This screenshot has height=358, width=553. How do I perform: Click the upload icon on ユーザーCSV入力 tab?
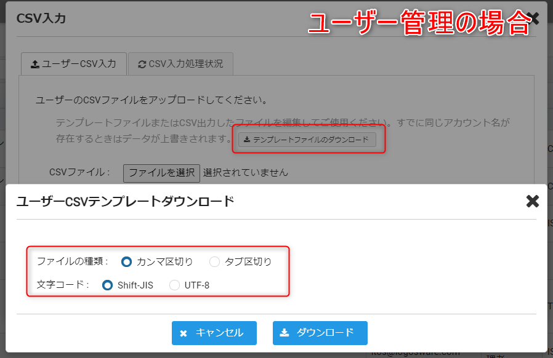click(x=35, y=64)
